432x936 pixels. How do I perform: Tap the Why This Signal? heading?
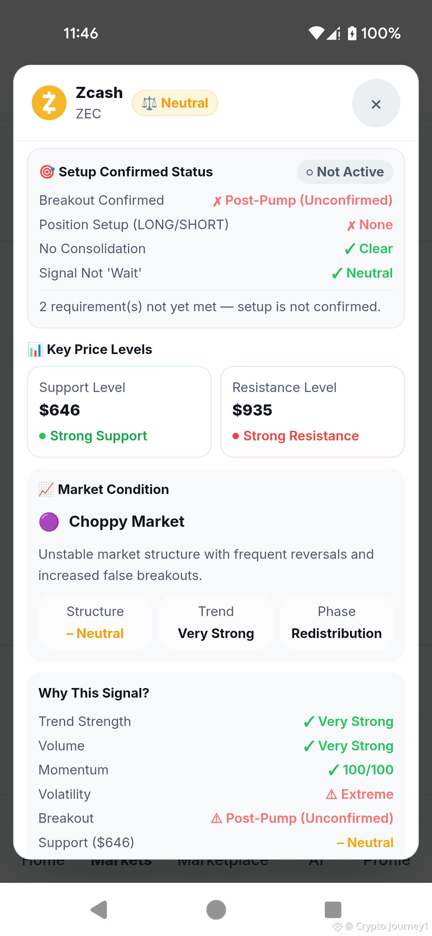[94, 693]
